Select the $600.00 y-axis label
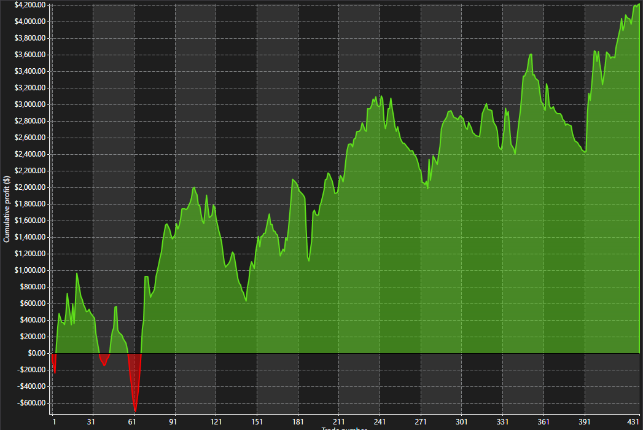This screenshot has height=430, width=643. [x=33, y=303]
